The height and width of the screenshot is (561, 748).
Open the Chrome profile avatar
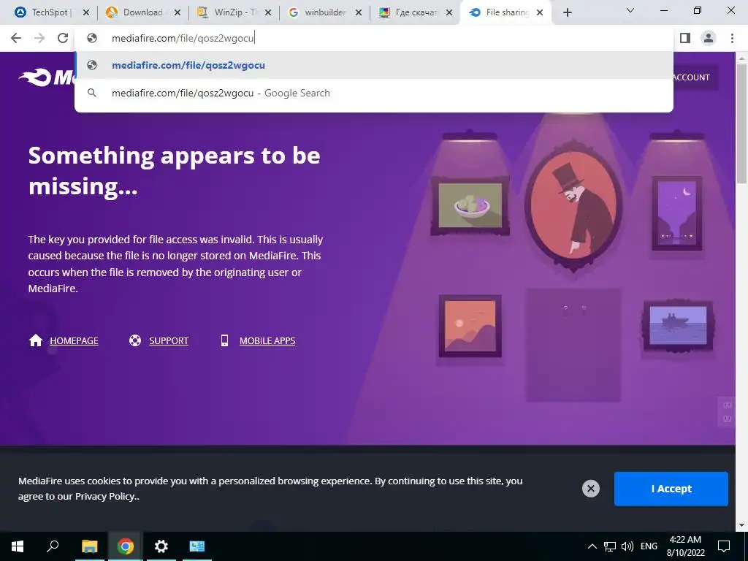pos(709,38)
